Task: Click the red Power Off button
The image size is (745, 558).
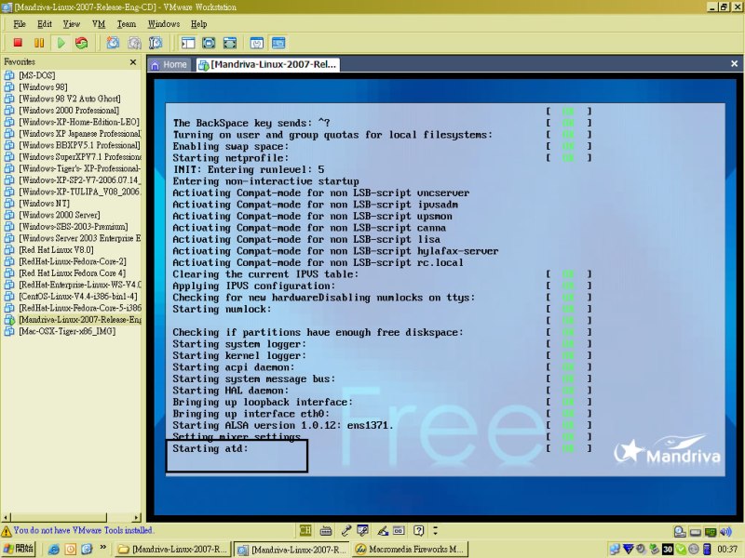Action: click(x=18, y=43)
